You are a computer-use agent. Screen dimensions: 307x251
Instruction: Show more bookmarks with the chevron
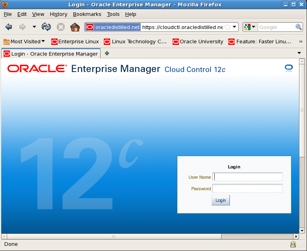pyautogui.click(x=301, y=42)
